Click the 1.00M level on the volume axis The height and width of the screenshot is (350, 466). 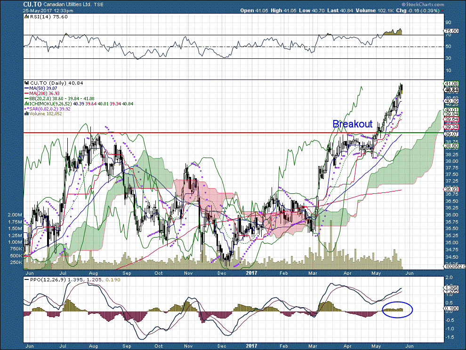click(x=15, y=242)
